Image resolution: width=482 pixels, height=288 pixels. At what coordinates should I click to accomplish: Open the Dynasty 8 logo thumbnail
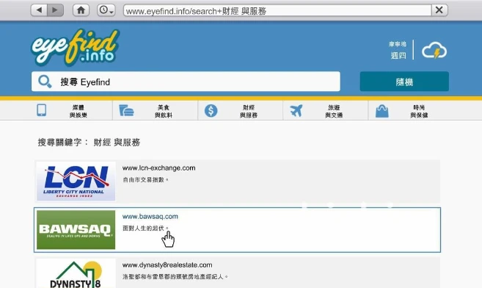click(76, 273)
